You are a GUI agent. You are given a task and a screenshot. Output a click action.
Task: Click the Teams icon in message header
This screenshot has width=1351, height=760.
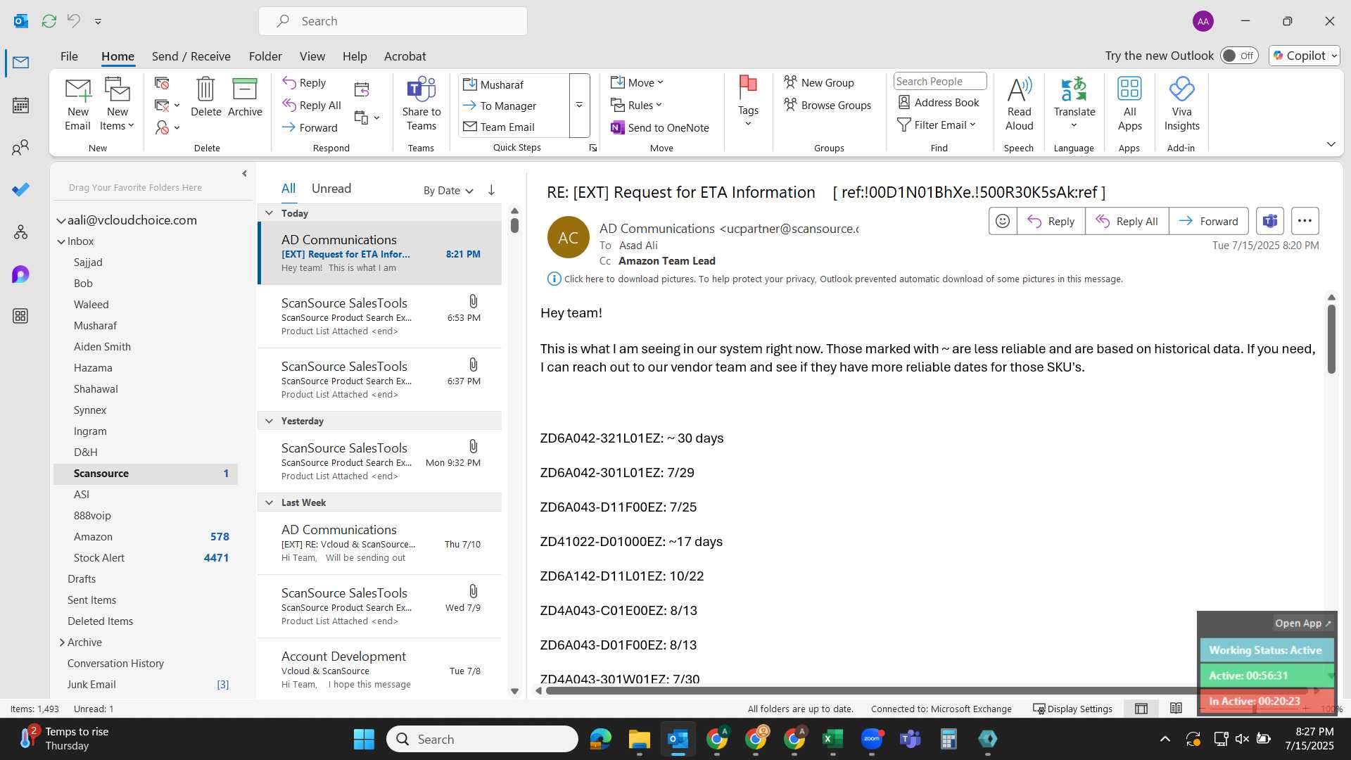(1269, 221)
